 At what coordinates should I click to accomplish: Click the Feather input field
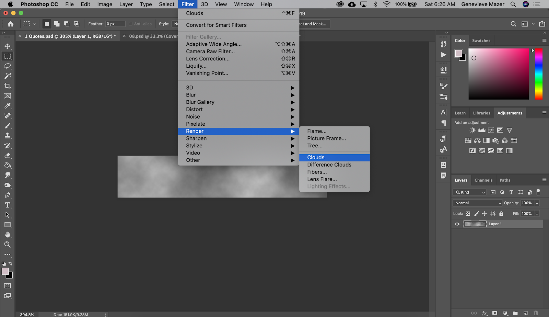pyautogui.click(x=115, y=24)
